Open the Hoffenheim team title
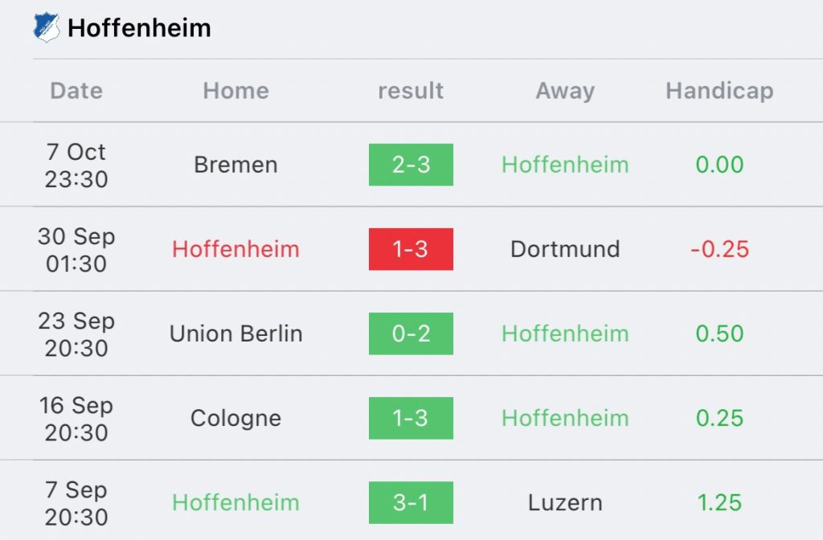Image resolution: width=823 pixels, height=540 pixels. click(139, 28)
